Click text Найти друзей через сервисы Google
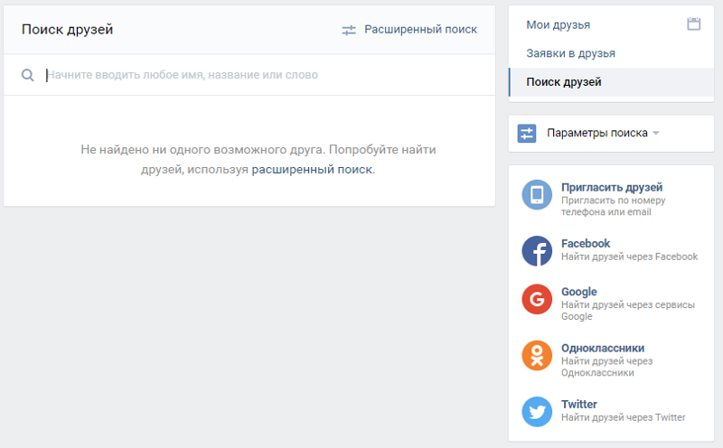 (627, 311)
